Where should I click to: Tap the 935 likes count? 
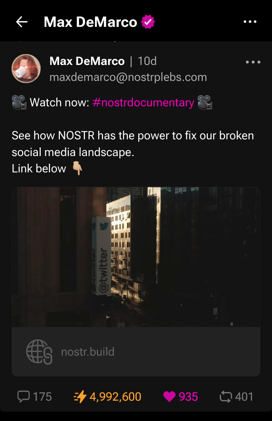pyautogui.click(x=188, y=397)
